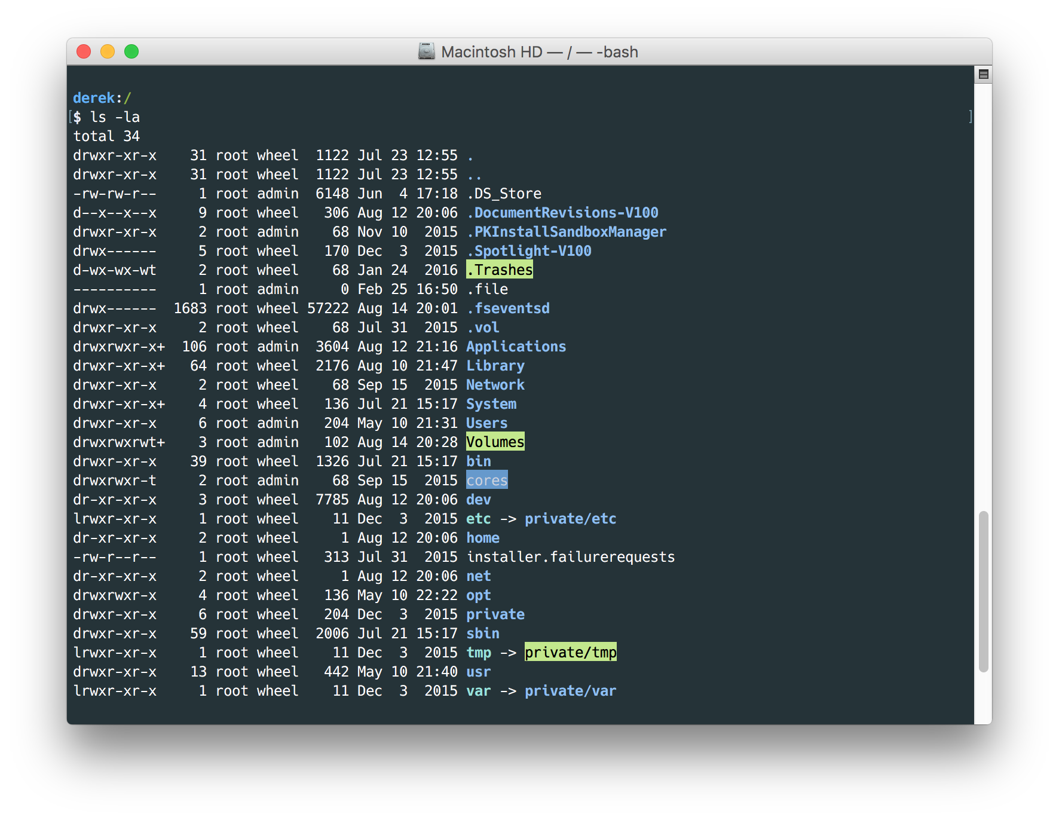Click the size value '6148'
The width and height of the screenshot is (1059, 820).
pyautogui.click(x=332, y=194)
